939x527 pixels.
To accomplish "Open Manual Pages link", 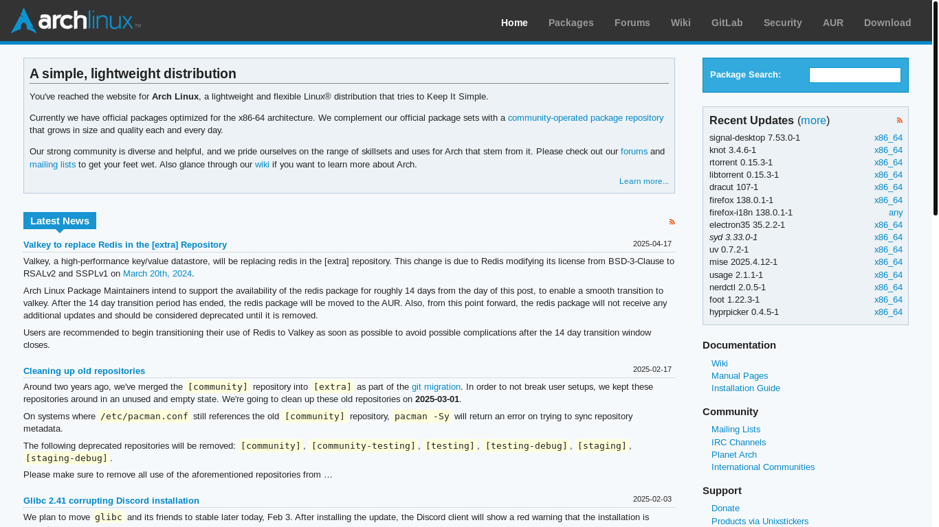I will click(740, 376).
